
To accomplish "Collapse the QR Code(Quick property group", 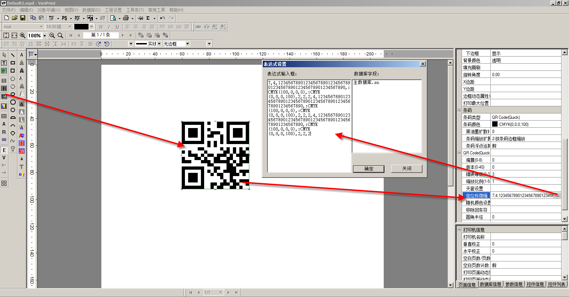I will pyautogui.click(x=459, y=153).
